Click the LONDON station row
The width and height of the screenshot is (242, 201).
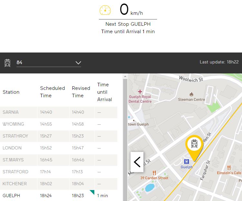tap(58, 148)
